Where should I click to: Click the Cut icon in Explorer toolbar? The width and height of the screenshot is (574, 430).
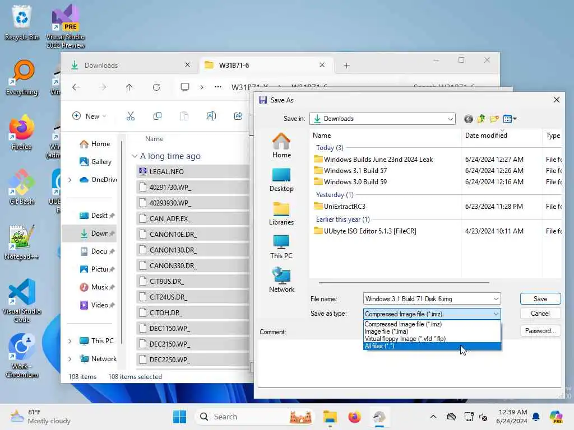click(130, 116)
